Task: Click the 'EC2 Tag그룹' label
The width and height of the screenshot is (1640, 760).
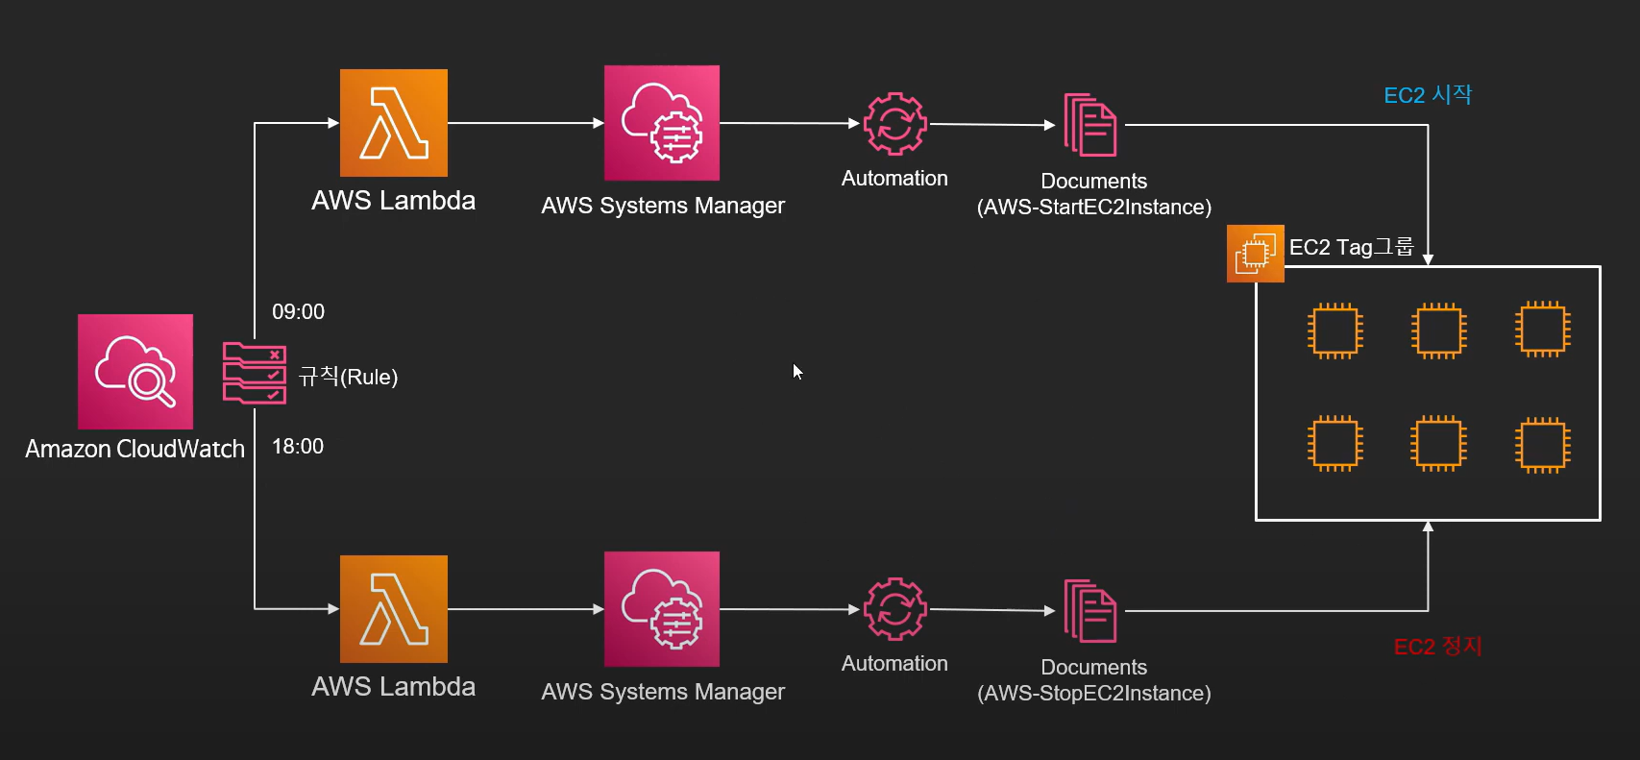Action: [1352, 247]
